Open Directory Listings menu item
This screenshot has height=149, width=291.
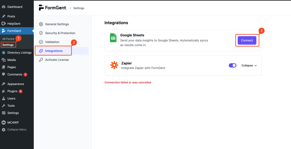17,53
